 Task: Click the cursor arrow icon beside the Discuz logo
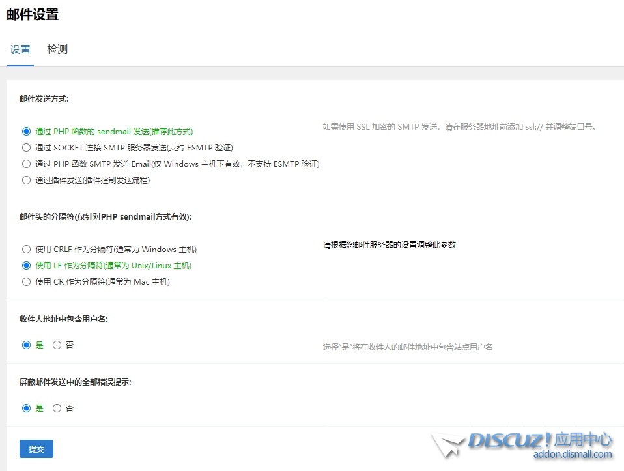coord(447,446)
